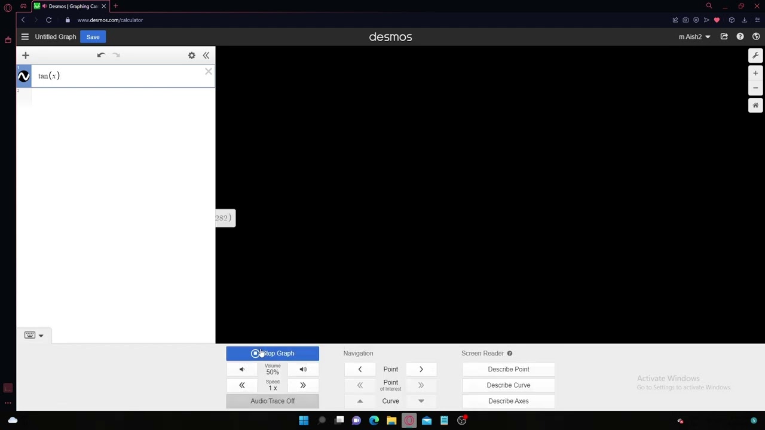Zoom out on the graph
Viewport: 765px width, 430px height.
[755, 88]
